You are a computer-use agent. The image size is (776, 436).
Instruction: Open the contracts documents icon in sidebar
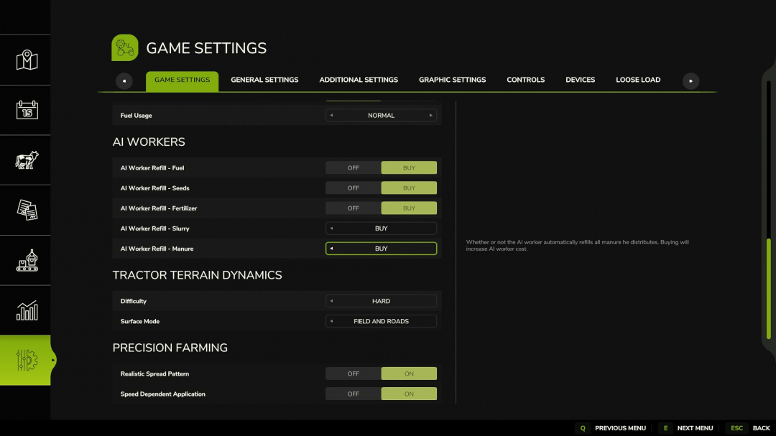(27, 210)
